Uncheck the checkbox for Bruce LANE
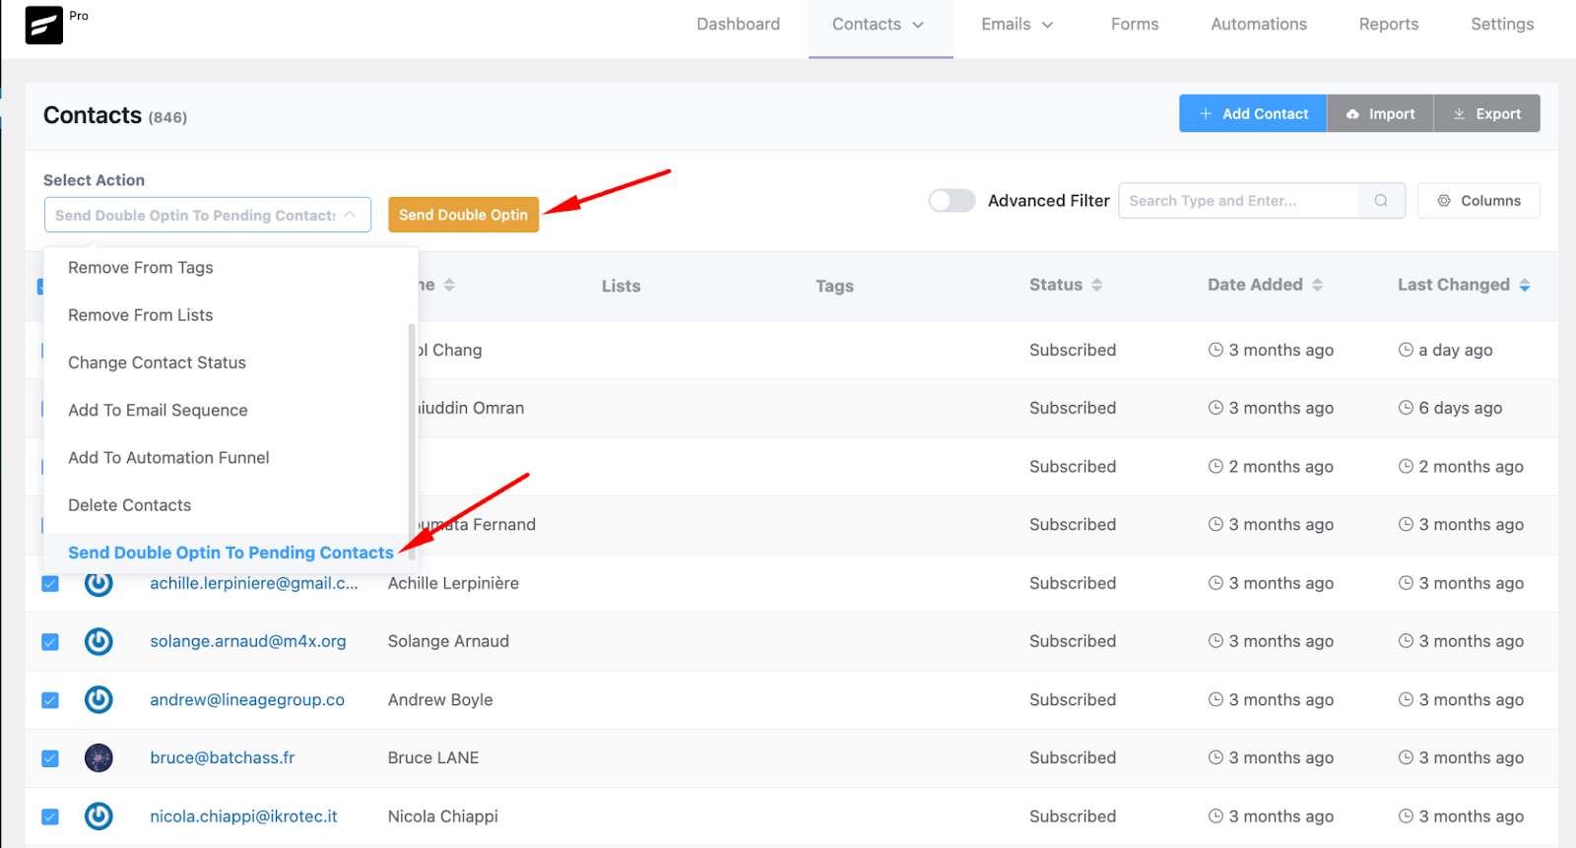Screen dimensions: 1576x848 click(x=50, y=758)
